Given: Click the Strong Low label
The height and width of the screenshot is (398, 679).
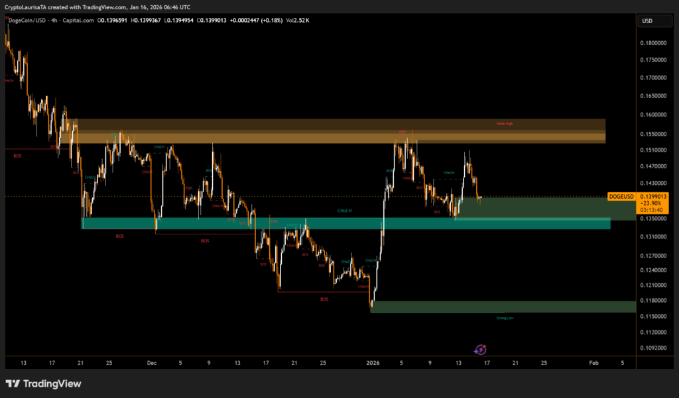Looking at the screenshot, I should [x=505, y=318].
